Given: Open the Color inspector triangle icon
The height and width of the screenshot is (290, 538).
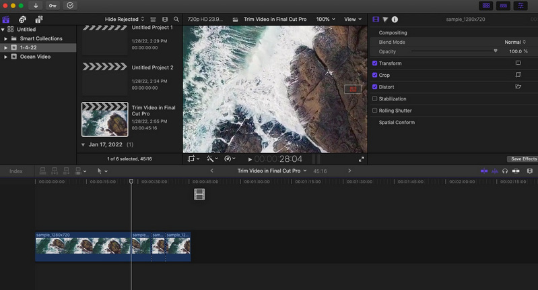Looking at the screenshot, I should click(385, 20).
